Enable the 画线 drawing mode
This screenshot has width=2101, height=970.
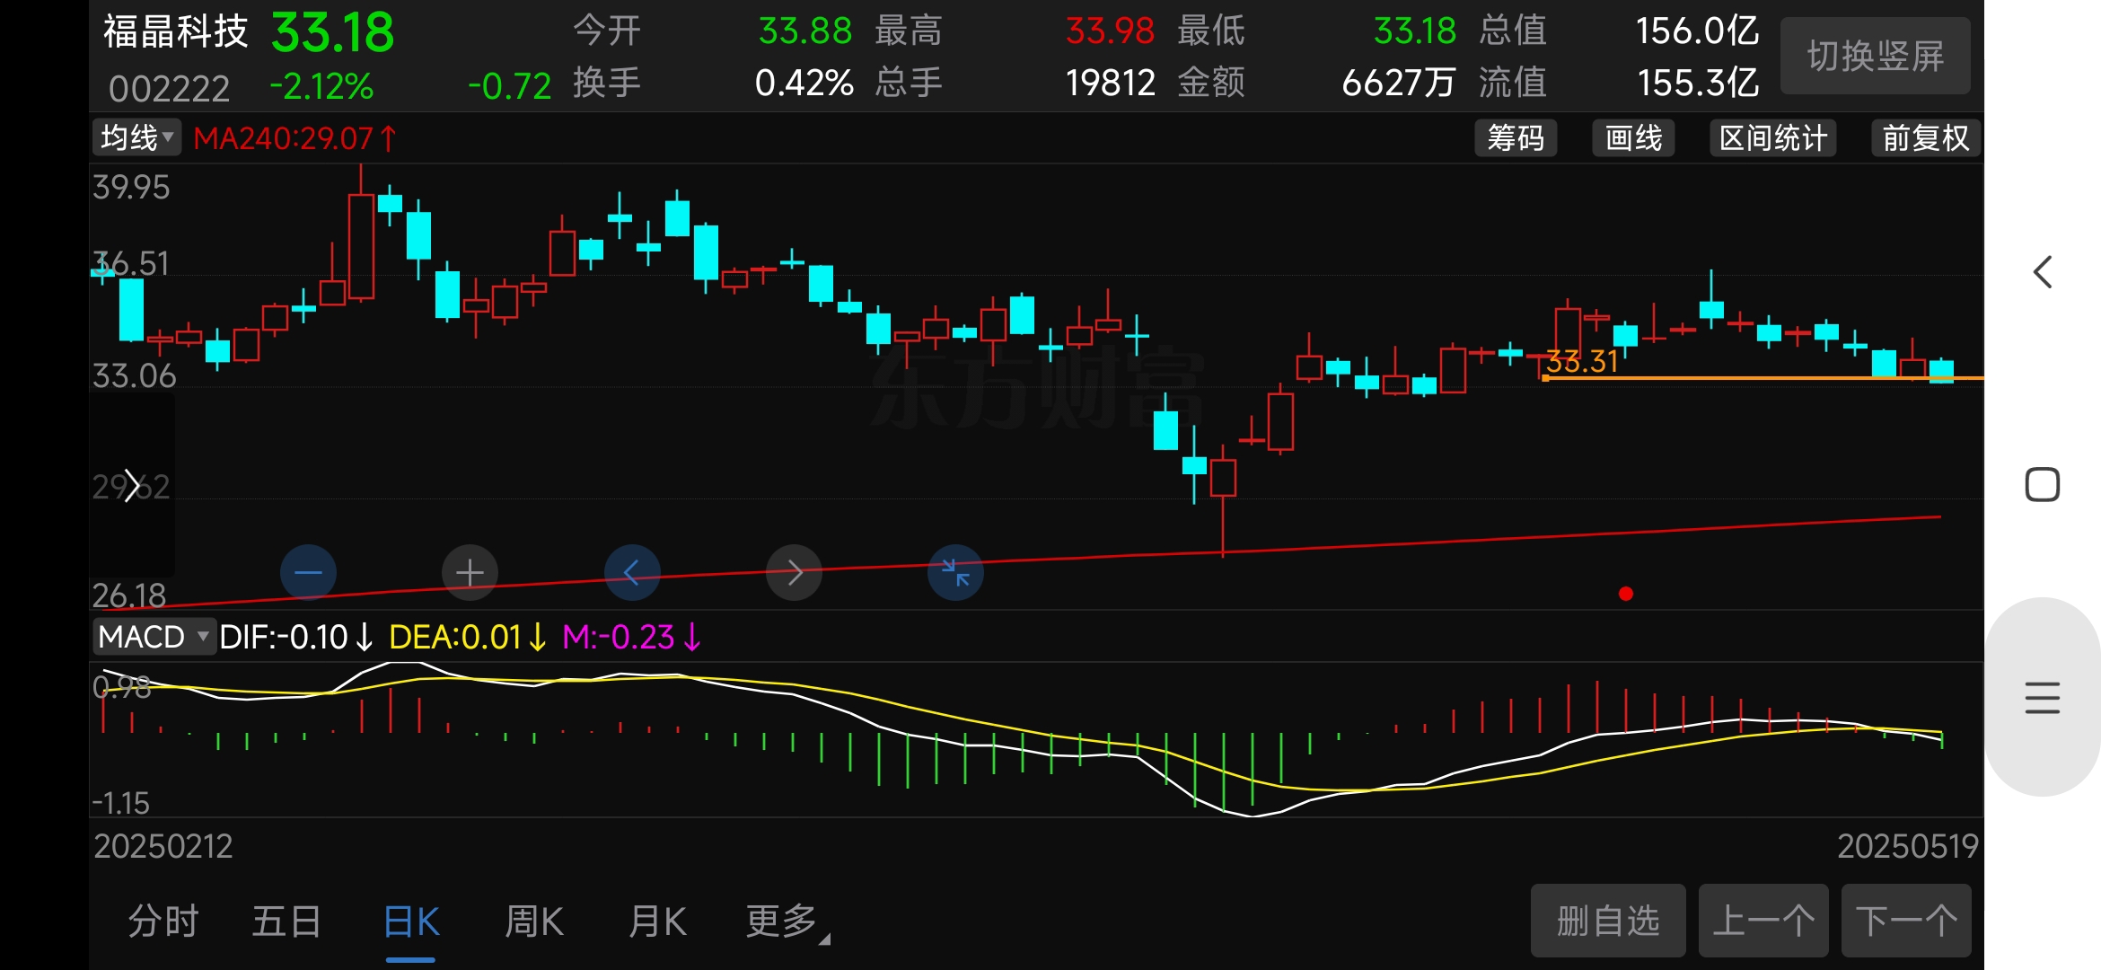1633,138
